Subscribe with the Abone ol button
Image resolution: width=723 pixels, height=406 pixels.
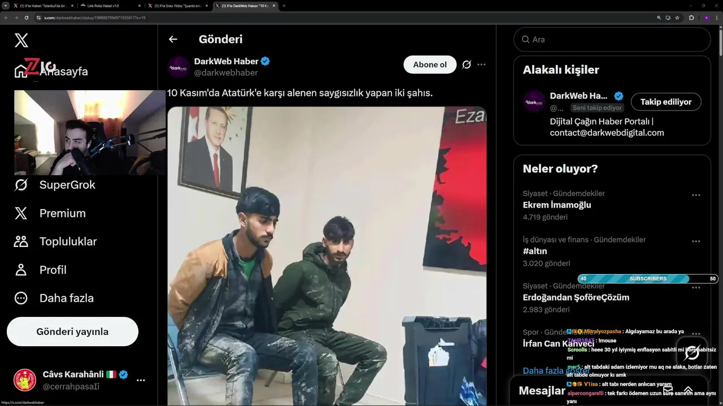click(430, 64)
